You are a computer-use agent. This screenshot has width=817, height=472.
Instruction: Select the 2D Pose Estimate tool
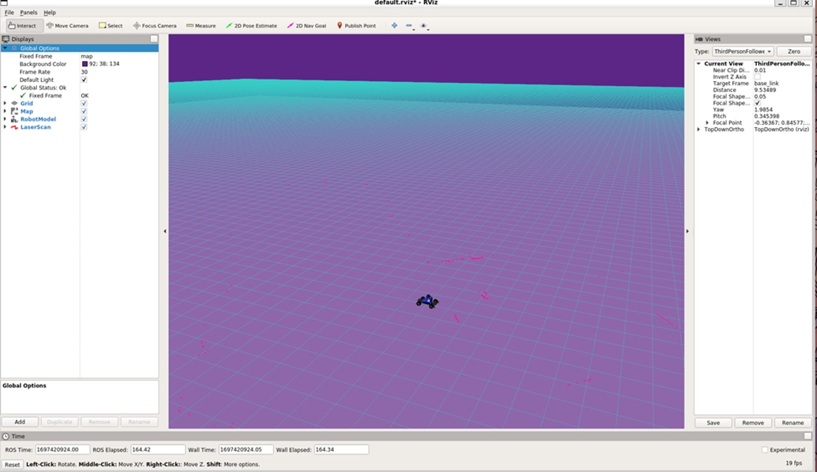click(251, 26)
